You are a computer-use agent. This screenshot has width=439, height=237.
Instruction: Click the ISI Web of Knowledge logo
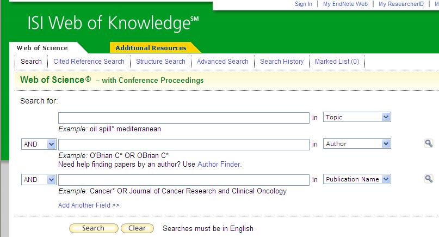click(x=113, y=23)
